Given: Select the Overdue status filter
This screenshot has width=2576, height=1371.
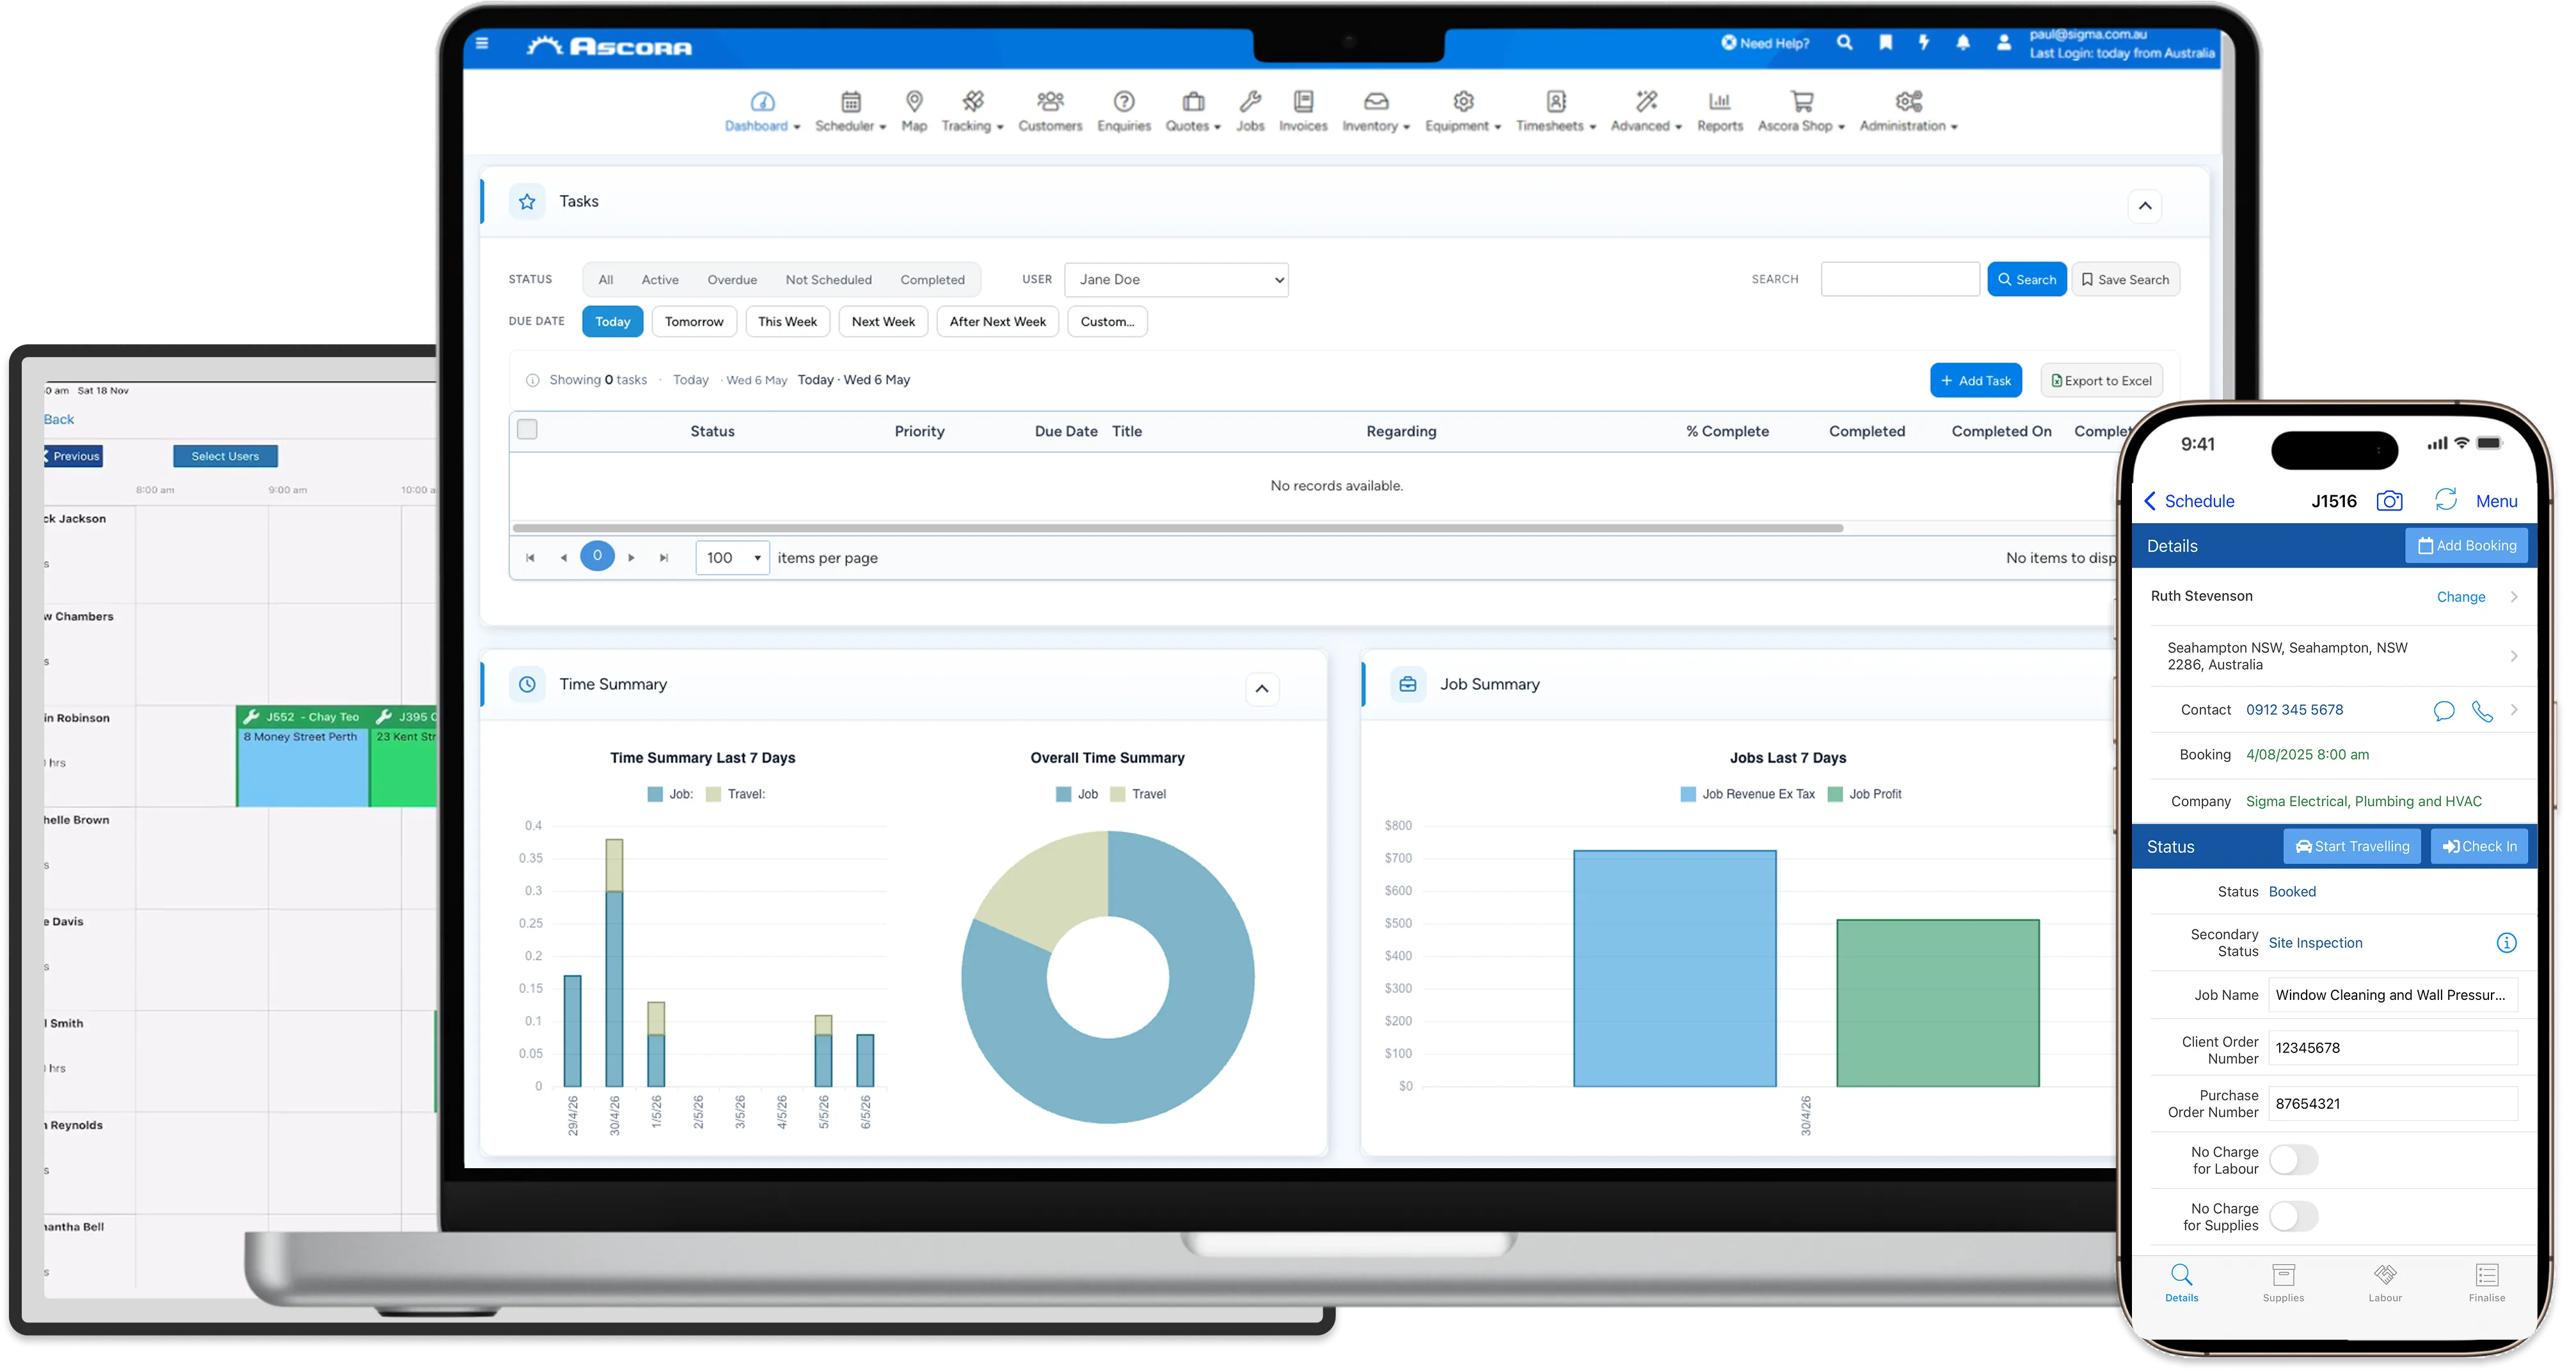Looking at the screenshot, I should [732, 280].
